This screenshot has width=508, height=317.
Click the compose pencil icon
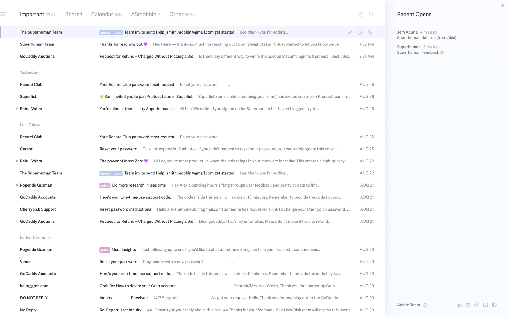(x=360, y=14)
